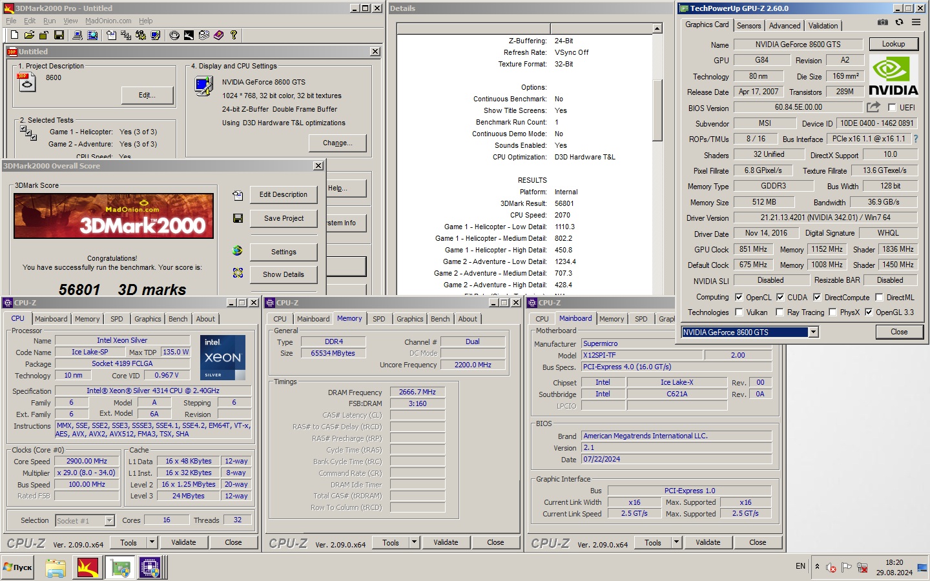Click the Save floppy icon in 3DMark toolbar
Viewport: 930px width, 581px height.
click(x=59, y=35)
